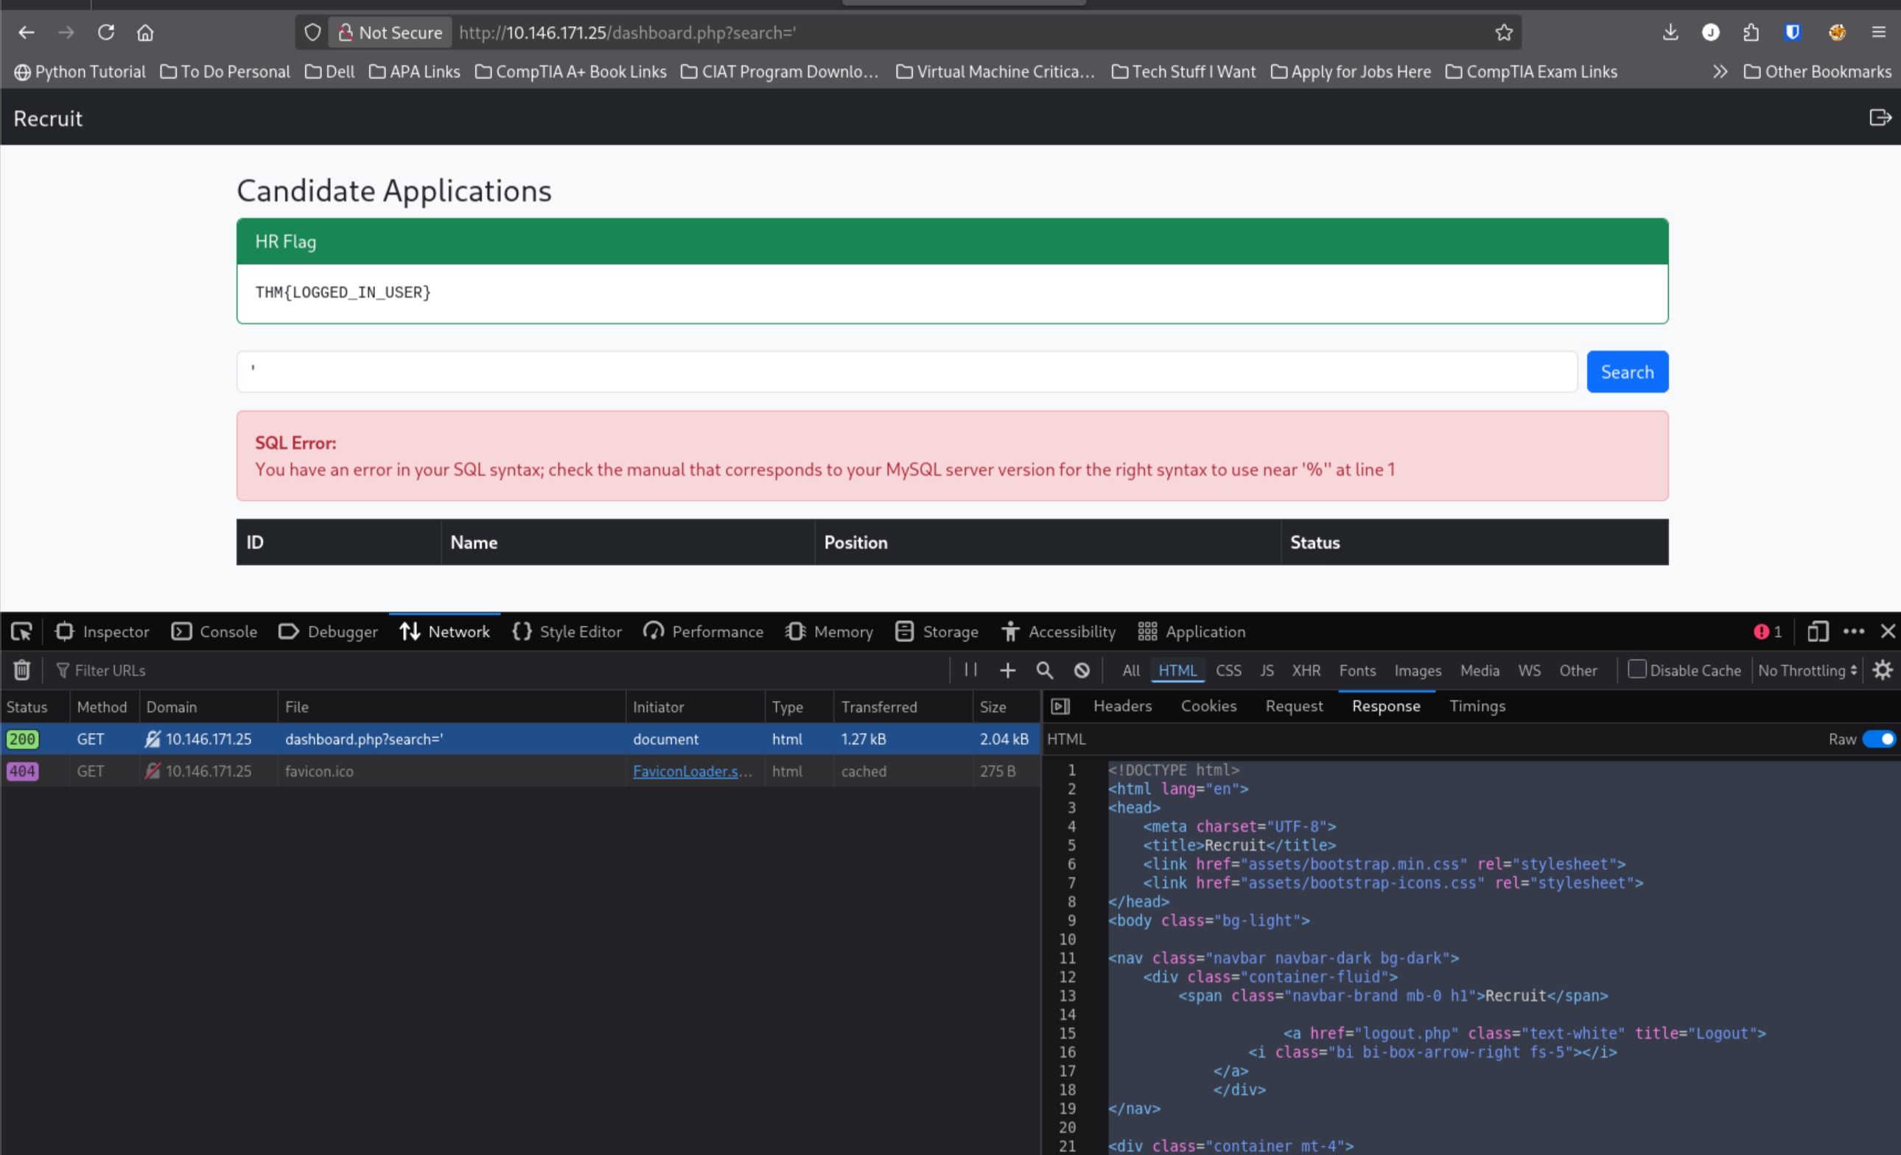This screenshot has height=1155, width=1901.
Task: Collapse the network details pane toggle
Action: (1061, 706)
